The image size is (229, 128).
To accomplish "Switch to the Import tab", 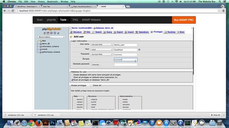I will 129,32.
